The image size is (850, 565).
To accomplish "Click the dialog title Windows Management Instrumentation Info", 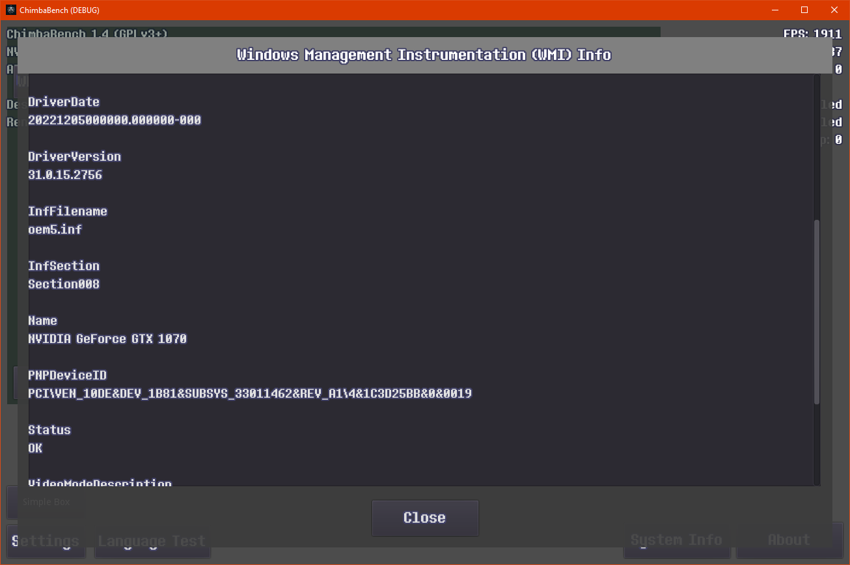I will pos(424,55).
